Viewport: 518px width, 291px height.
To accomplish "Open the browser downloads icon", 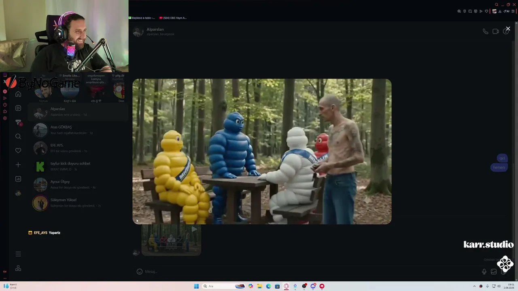I will (x=500, y=11).
